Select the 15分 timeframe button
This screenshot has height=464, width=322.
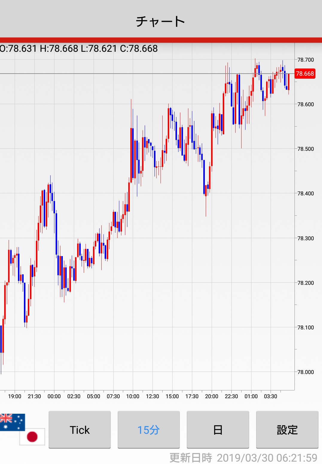[x=149, y=430]
